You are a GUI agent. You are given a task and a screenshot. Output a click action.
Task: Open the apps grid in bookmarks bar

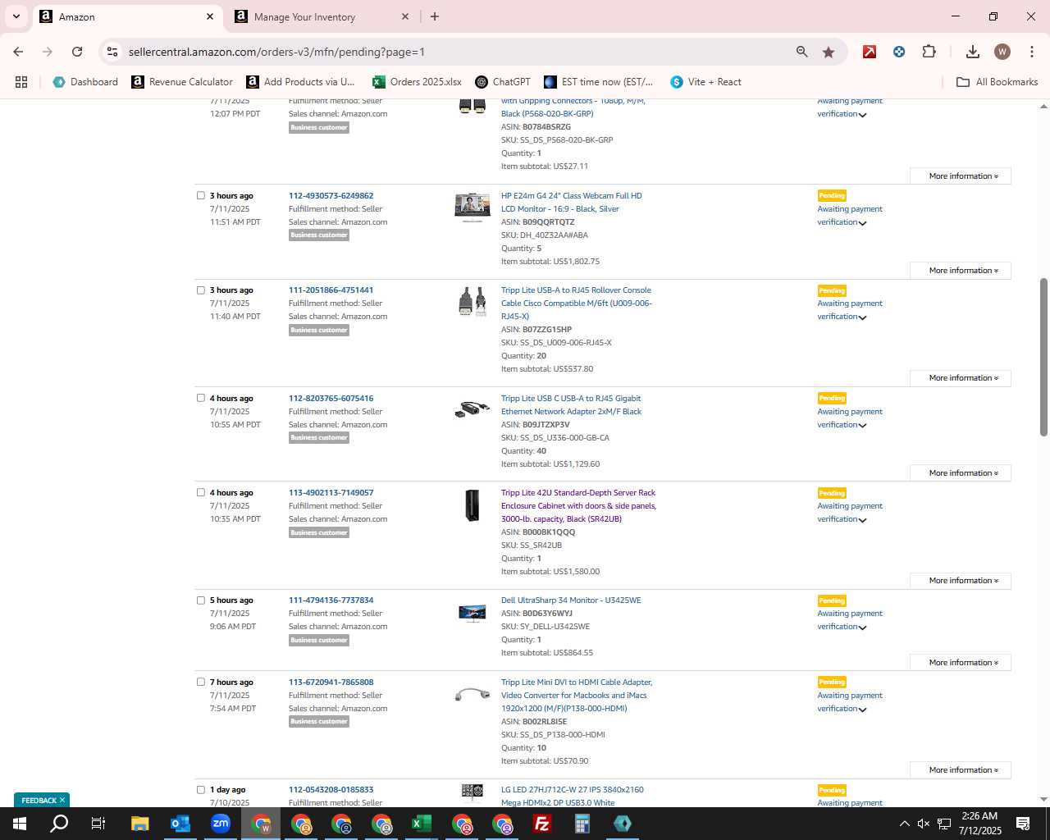point(21,82)
